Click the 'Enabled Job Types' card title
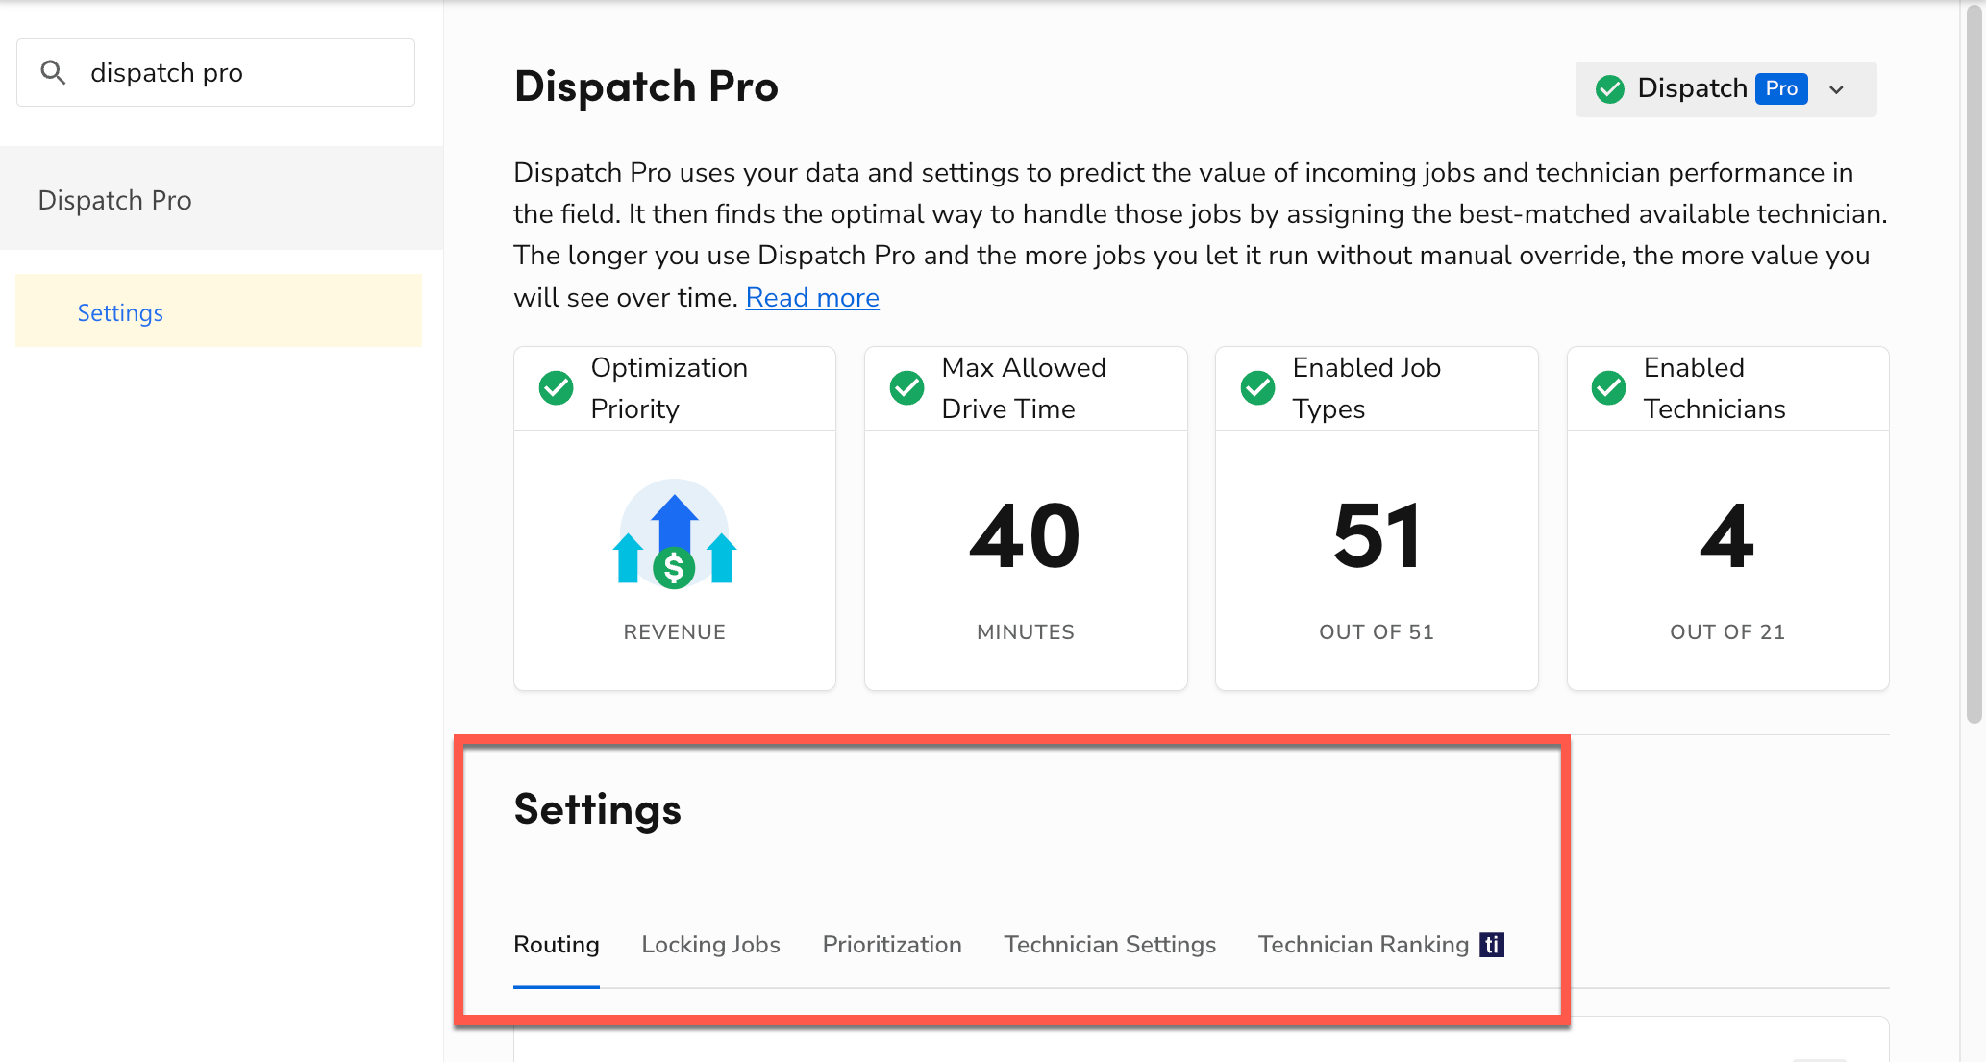This screenshot has height=1062, width=1986. click(x=1367, y=388)
